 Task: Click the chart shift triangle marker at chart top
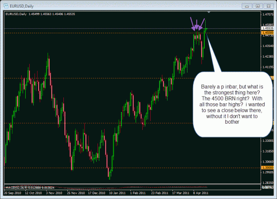[209, 12]
